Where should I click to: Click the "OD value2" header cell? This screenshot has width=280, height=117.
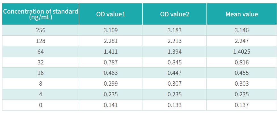pyautogui.click(x=175, y=14)
